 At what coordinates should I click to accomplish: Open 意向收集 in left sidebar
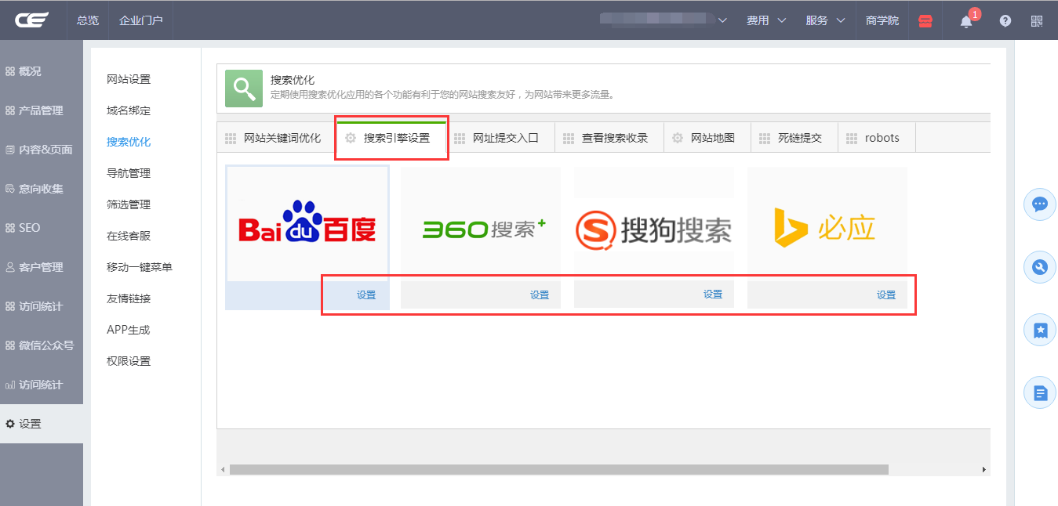point(42,189)
